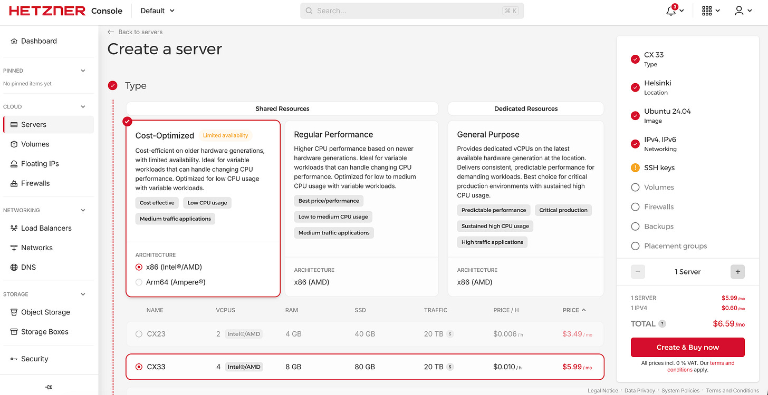Open Servers in the sidebar
Screen dimensions: 768x395
(x=49, y=125)
